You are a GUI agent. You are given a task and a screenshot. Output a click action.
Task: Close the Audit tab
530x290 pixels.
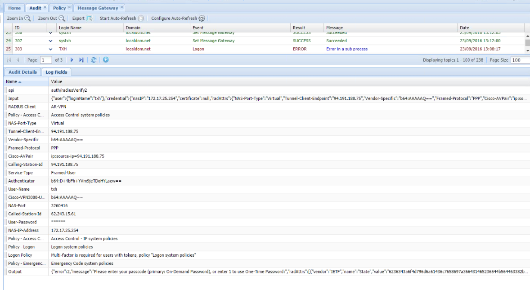point(45,8)
